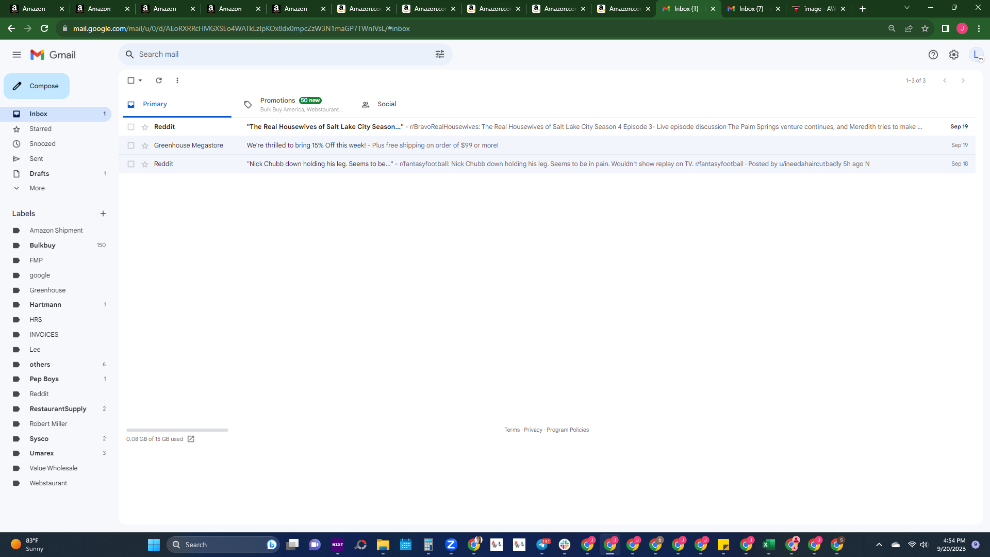The width and height of the screenshot is (990, 557).
Task: Open storage management link icon
Action: click(x=191, y=439)
